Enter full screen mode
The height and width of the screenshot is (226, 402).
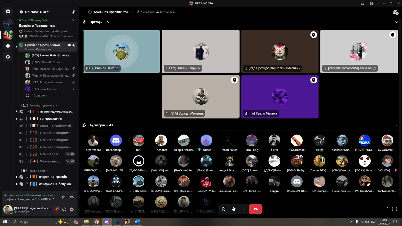tap(394, 209)
